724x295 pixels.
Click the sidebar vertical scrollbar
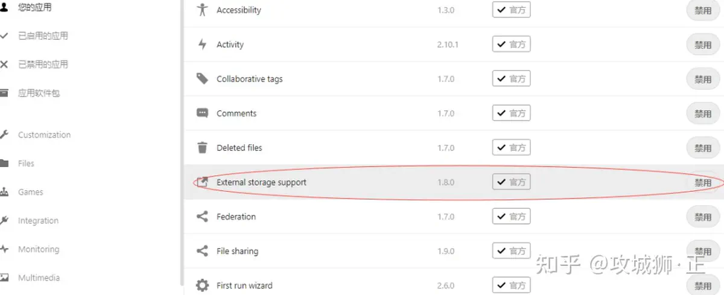point(182,145)
